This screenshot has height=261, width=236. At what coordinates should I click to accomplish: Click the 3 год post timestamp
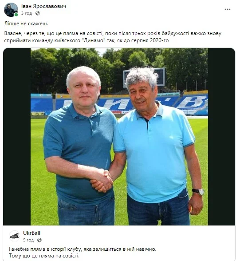[27, 13]
